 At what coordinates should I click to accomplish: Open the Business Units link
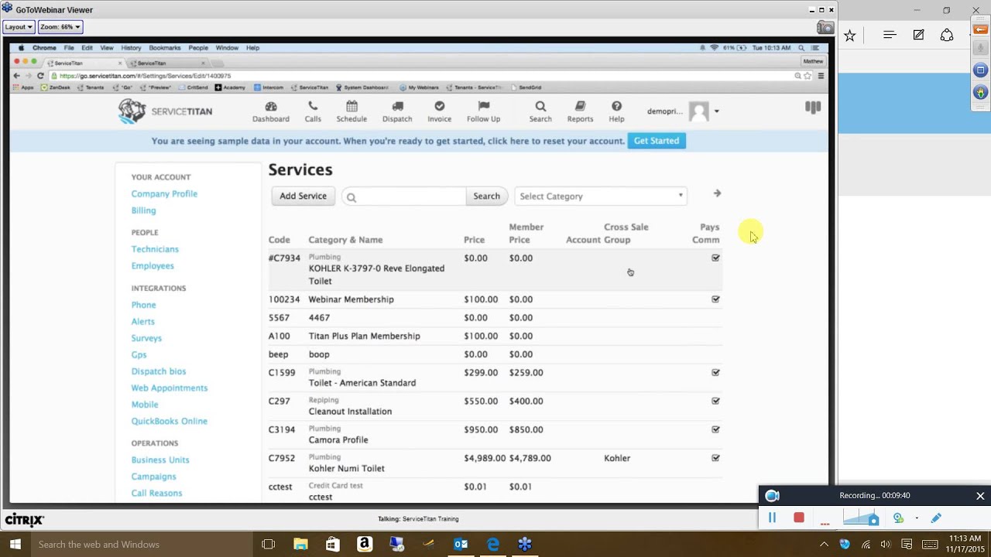click(x=160, y=460)
